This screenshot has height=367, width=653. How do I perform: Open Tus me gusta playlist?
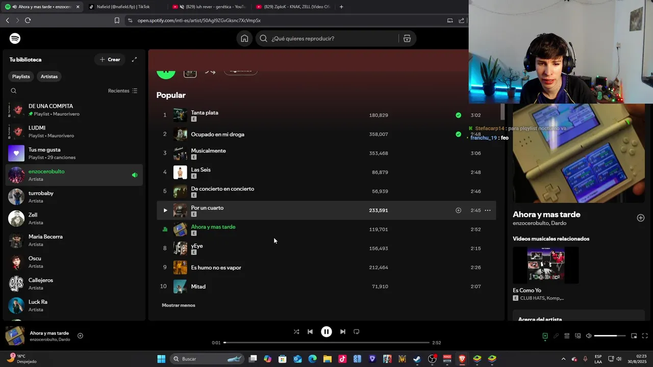pos(74,153)
